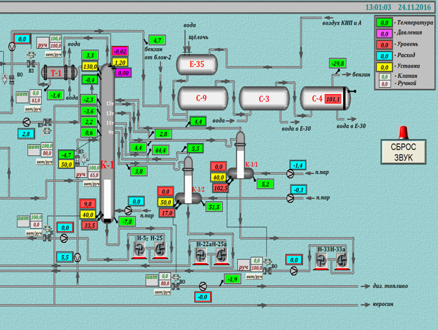Click the С-4 level value 101,1
438x330 pixels.
(x=333, y=99)
